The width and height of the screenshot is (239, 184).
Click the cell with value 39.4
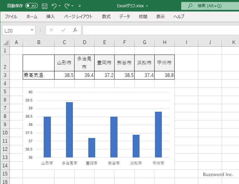pyautogui.click(x=84, y=75)
